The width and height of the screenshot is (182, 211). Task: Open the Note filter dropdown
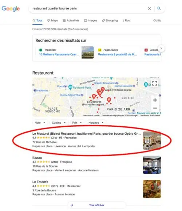tap(40, 123)
